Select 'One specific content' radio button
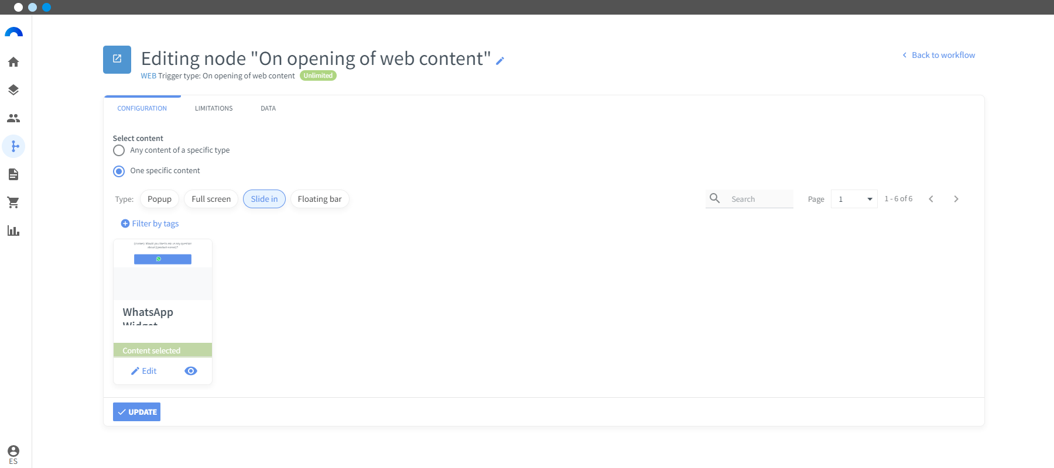 [x=119, y=171]
